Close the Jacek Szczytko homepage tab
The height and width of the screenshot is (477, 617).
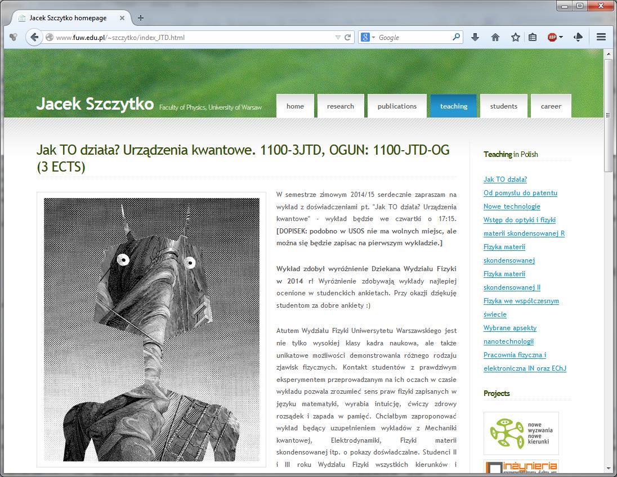point(122,17)
